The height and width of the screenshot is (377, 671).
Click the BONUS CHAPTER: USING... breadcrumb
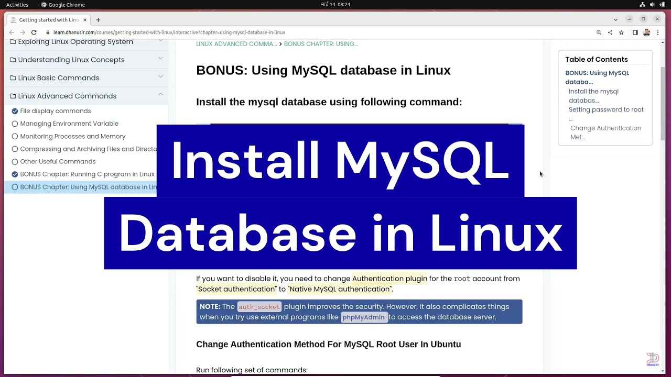tap(321, 44)
